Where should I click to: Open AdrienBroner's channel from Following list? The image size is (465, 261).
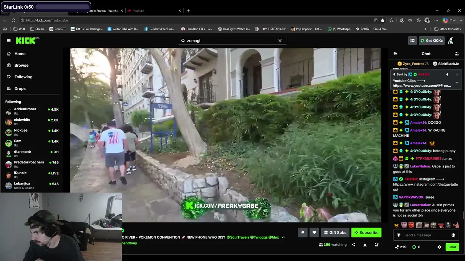(x=32, y=111)
